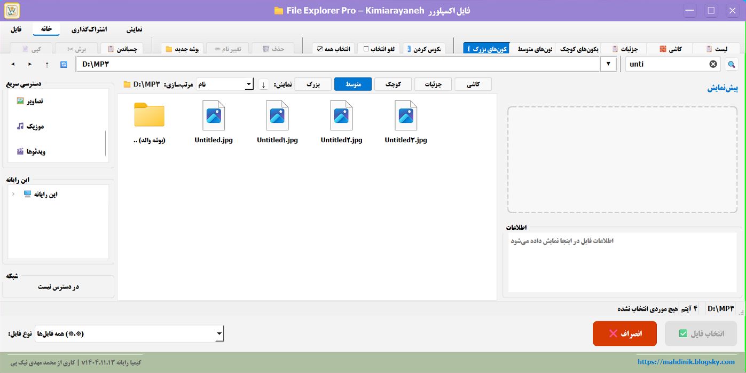Go back with the left arrow

(x=13, y=64)
